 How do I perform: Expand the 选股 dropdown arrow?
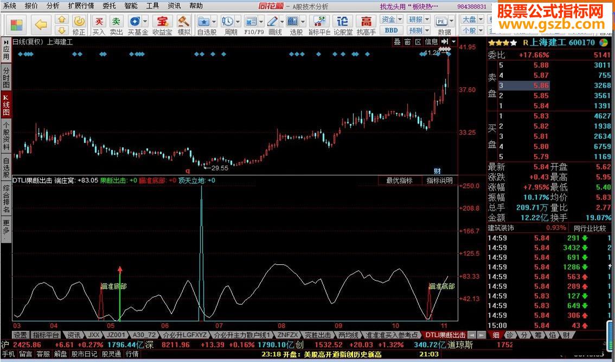[x=303, y=21]
